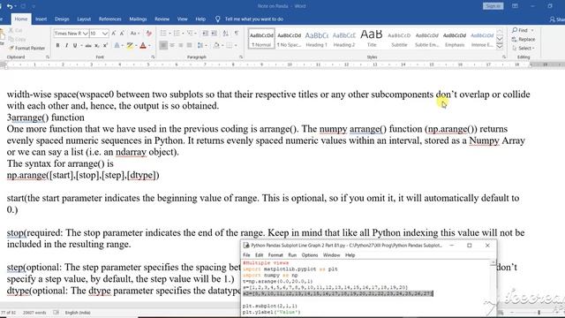
Task: Open the font name dropdown
Action: pyautogui.click(x=86, y=34)
